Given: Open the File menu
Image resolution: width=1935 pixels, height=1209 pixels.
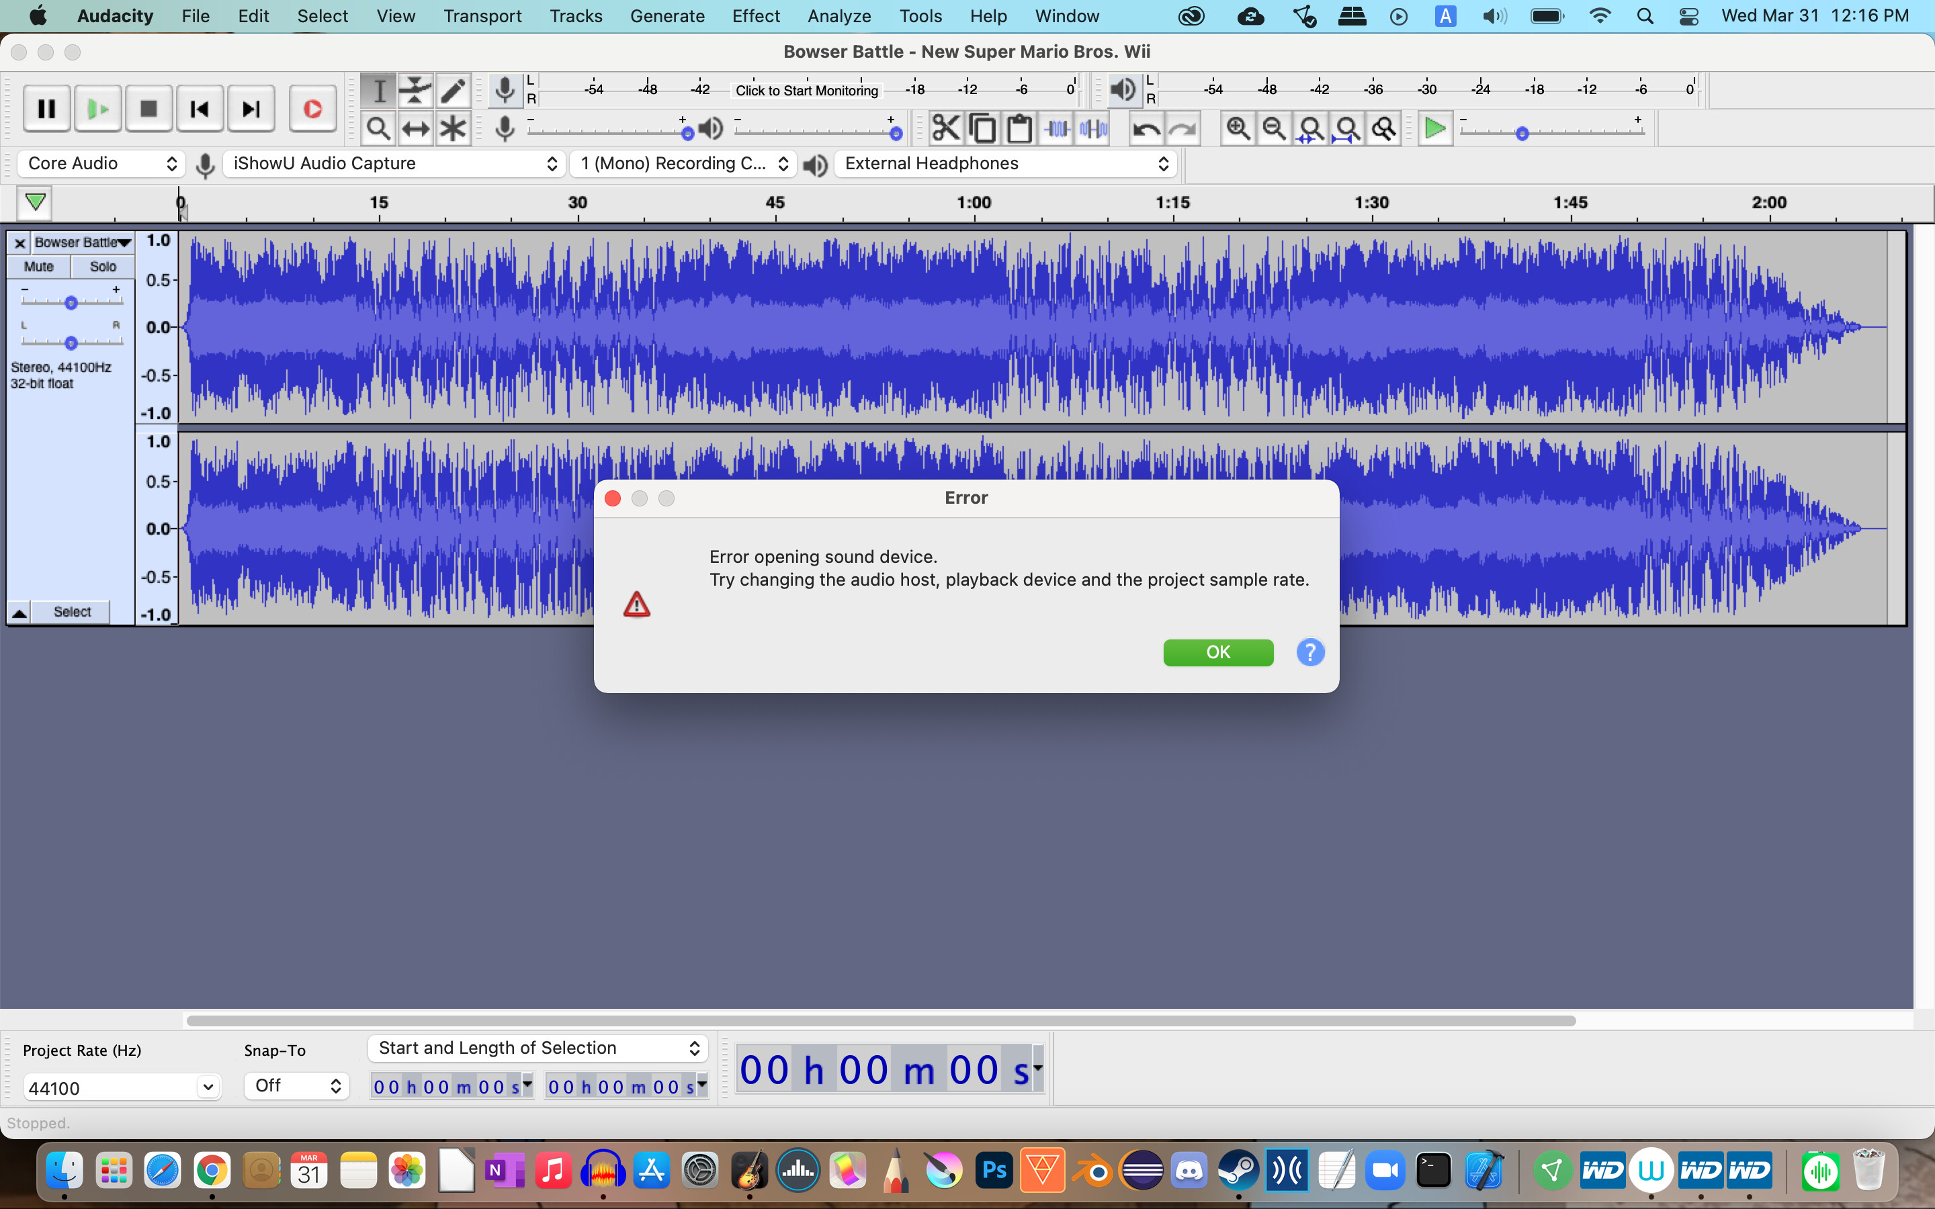Looking at the screenshot, I should [195, 16].
